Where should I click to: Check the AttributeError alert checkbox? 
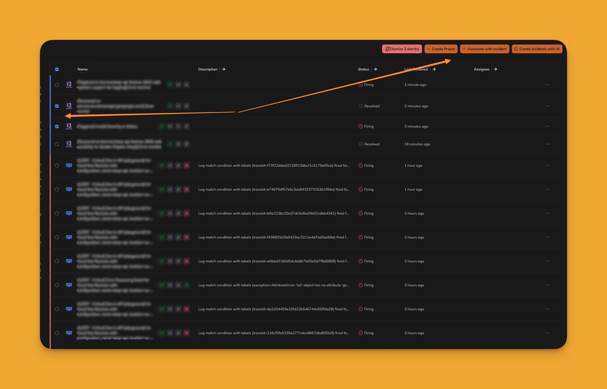tap(57, 285)
